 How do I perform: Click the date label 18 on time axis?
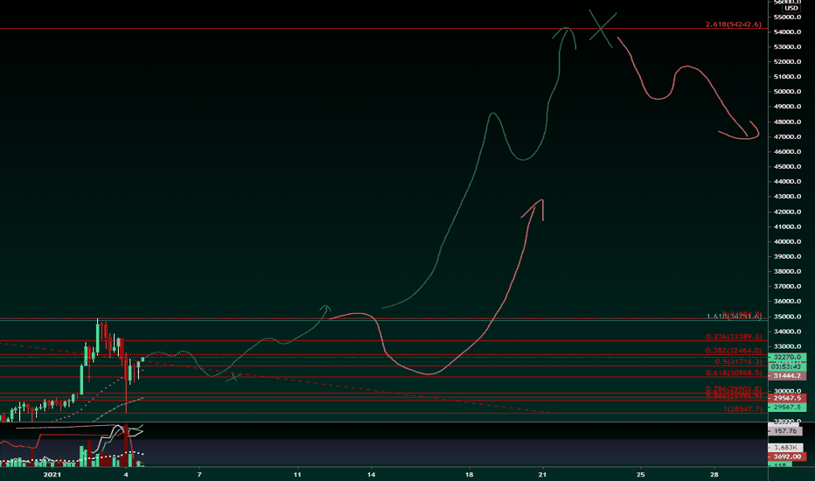[469, 474]
